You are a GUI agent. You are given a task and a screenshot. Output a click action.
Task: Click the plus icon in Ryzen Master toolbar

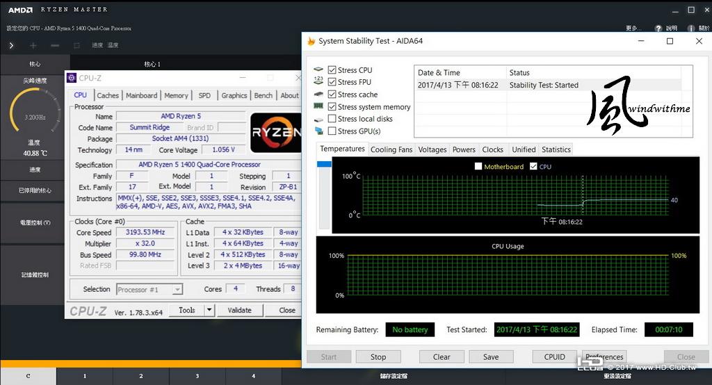tap(33, 45)
